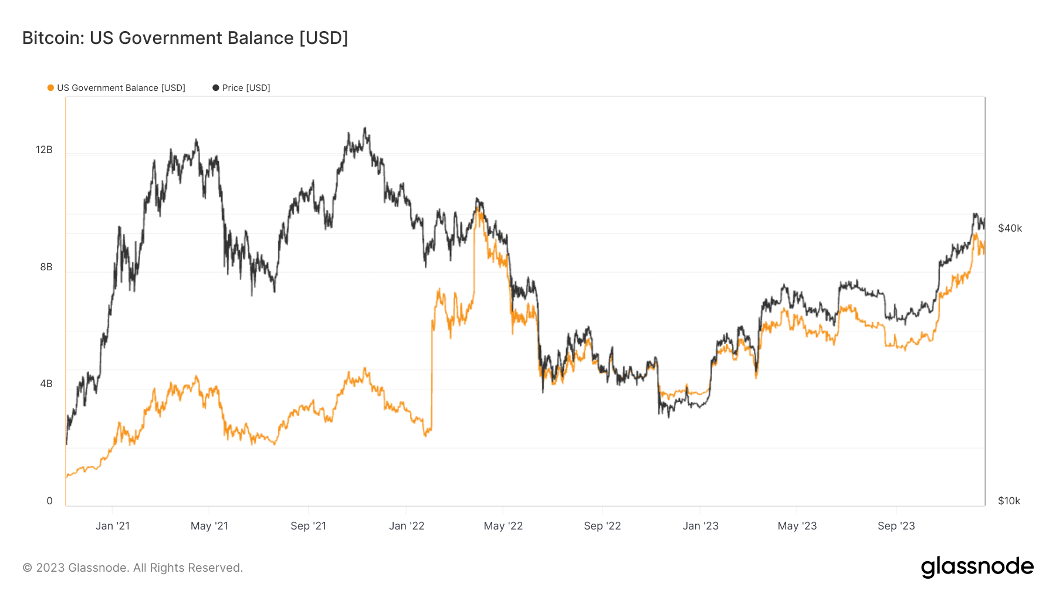Select the May '22 axis tick label
Viewport: 1056px width, 594px height.
coord(503,526)
